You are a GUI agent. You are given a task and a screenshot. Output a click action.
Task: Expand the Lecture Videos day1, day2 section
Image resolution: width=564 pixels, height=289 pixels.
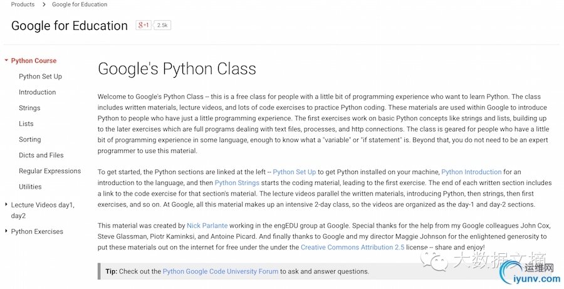tap(6, 205)
